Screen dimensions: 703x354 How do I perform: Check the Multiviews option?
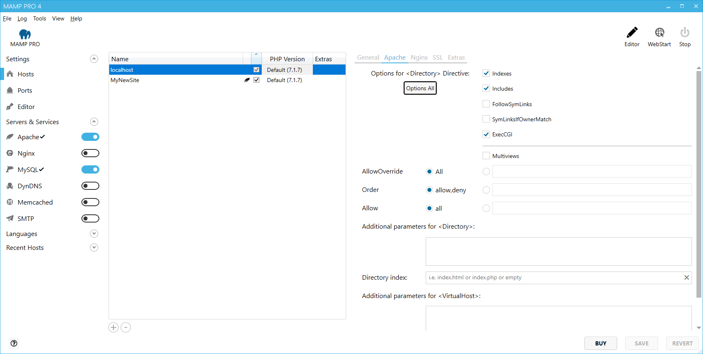pos(486,156)
